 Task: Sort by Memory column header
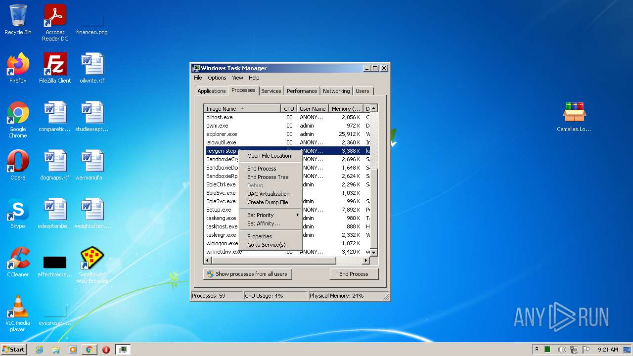pos(346,108)
